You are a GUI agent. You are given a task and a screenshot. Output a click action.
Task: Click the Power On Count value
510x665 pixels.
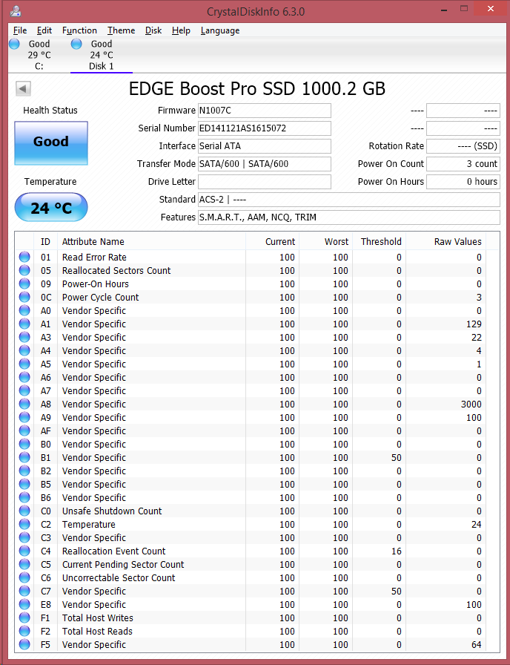click(463, 164)
